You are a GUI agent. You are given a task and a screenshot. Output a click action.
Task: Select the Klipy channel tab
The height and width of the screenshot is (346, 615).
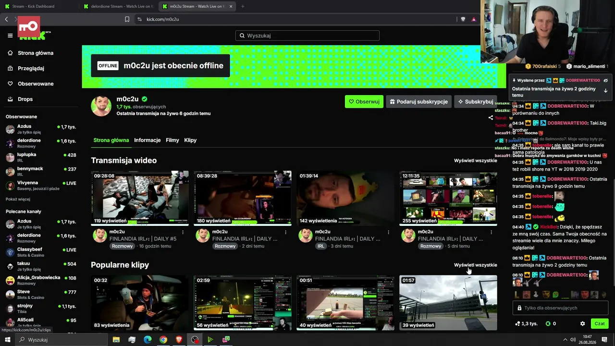(x=190, y=140)
